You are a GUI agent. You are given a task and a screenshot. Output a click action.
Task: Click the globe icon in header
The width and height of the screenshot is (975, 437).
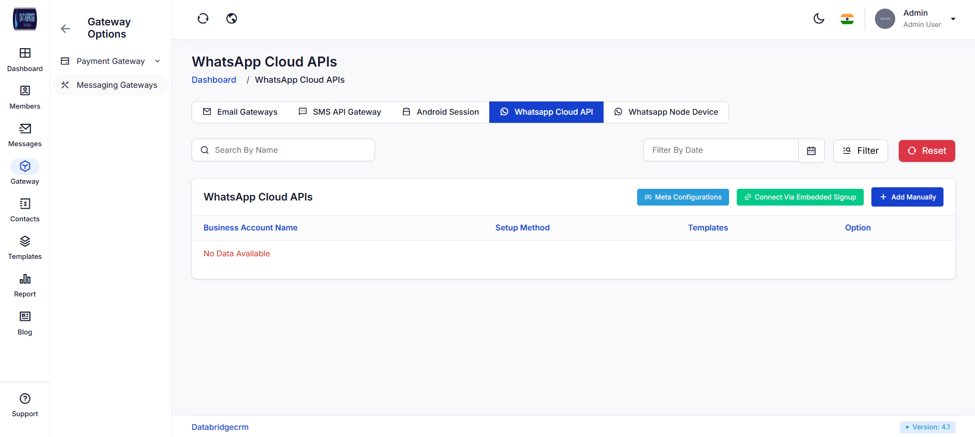coord(232,19)
